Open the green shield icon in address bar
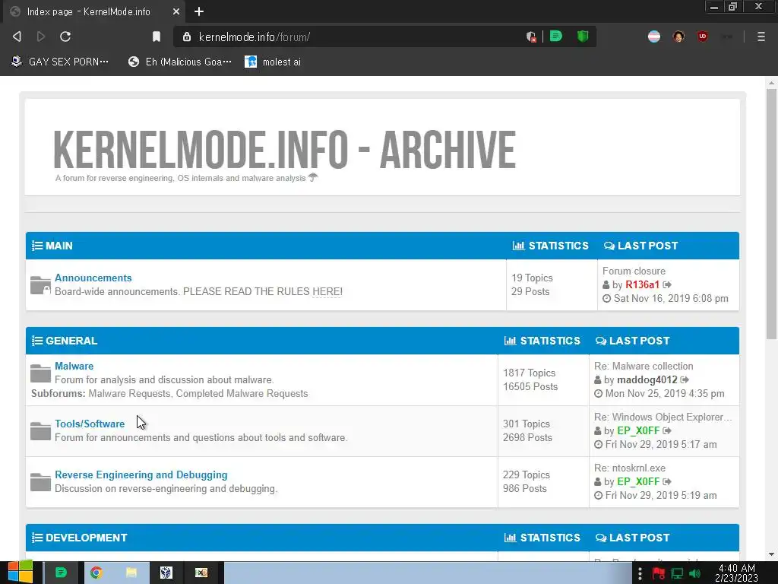This screenshot has width=778, height=584. pyautogui.click(x=583, y=36)
